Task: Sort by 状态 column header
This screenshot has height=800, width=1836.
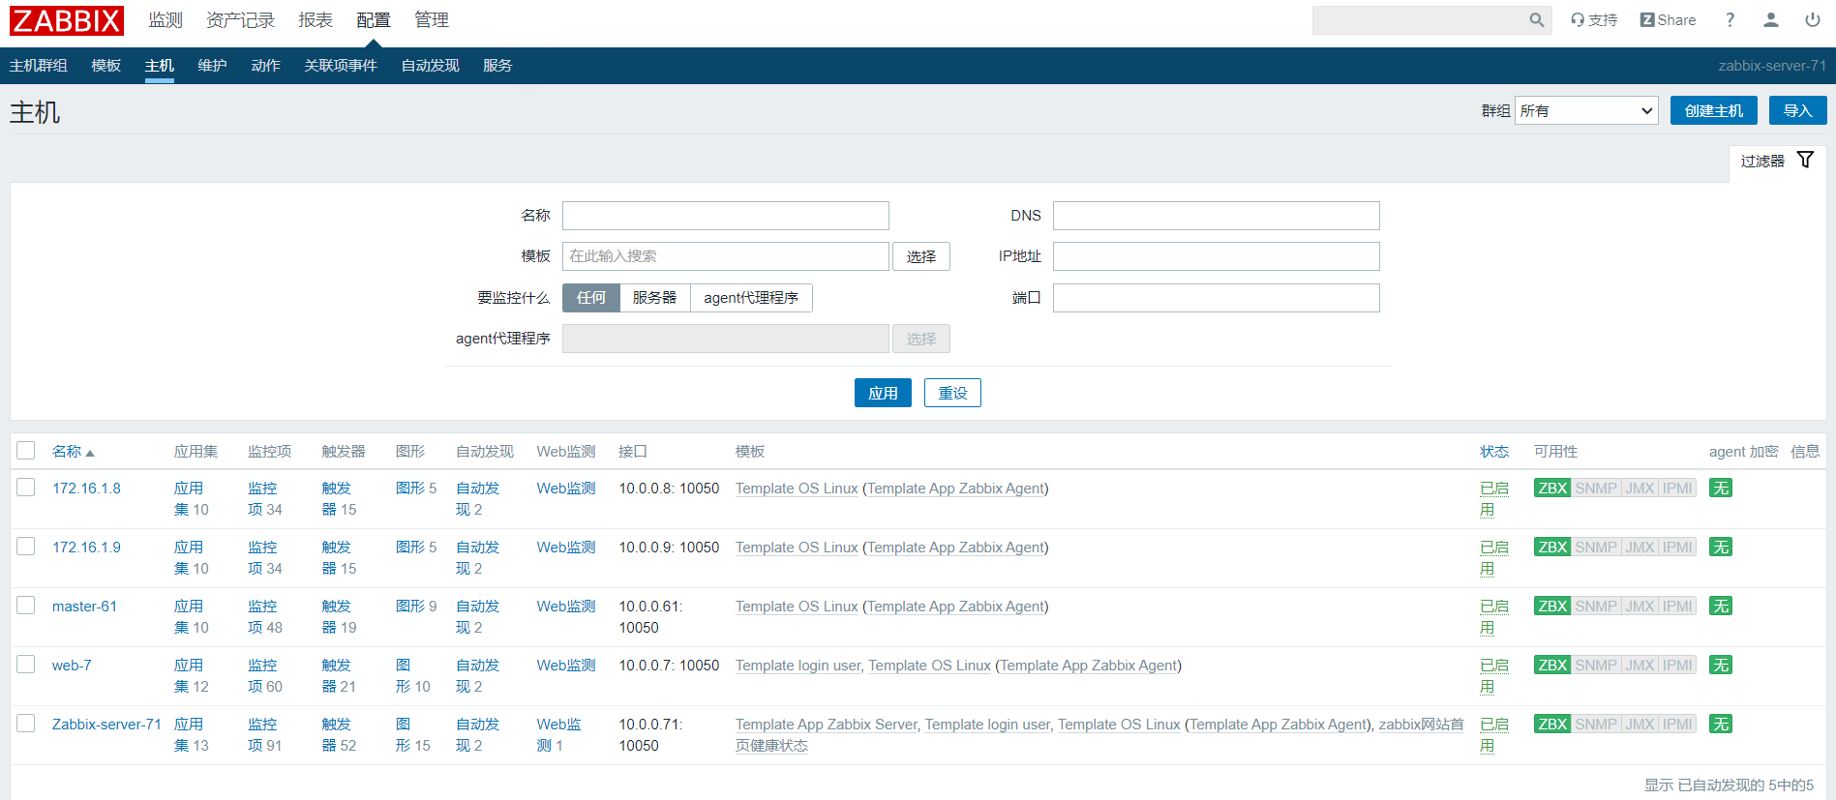Action: pos(1494,452)
